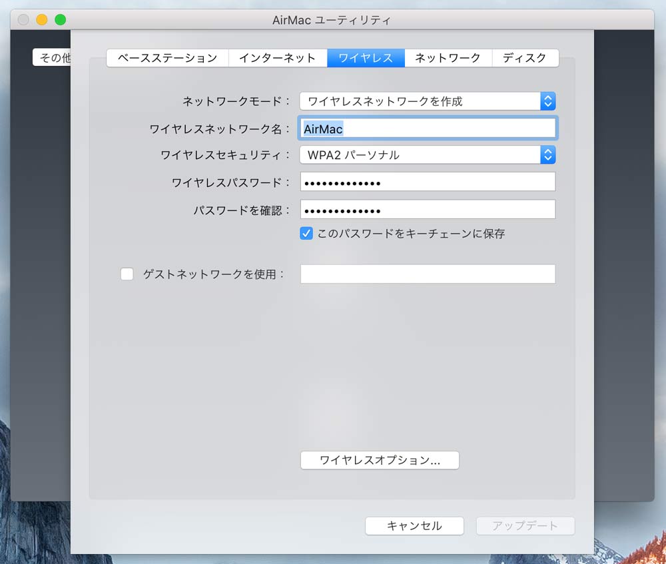Viewport: 666px width, 564px height.
Task: Open the インターネット tab
Action: (x=278, y=58)
